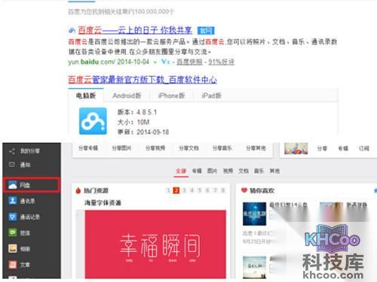The image size is (377, 282).
Task: Click the 海量字体资源 title text
Action: tap(103, 202)
